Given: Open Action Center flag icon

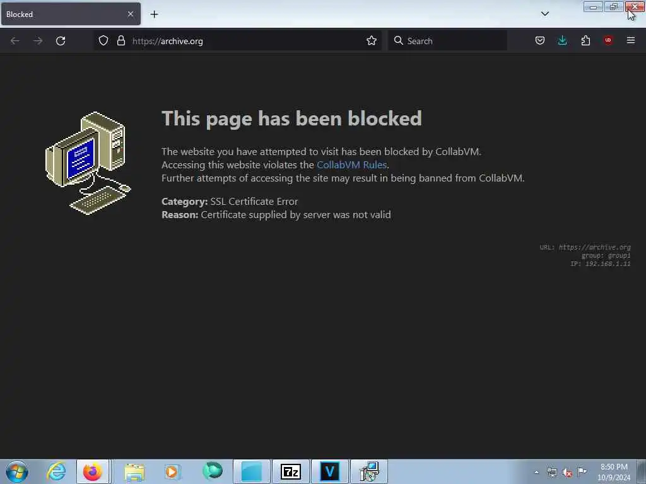Looking at the screenshot, I should (x=582, y=472).
